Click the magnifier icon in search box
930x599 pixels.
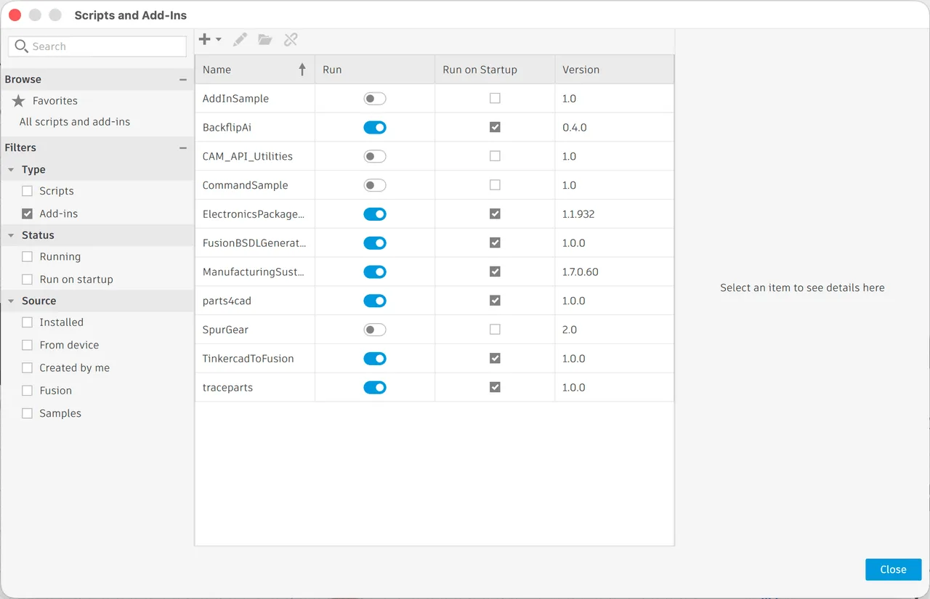coord(22,46)
